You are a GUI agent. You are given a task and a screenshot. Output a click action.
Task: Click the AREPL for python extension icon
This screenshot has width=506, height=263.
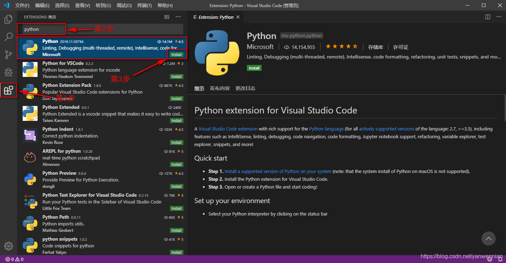pyautogui.click(x=30, y=157)
